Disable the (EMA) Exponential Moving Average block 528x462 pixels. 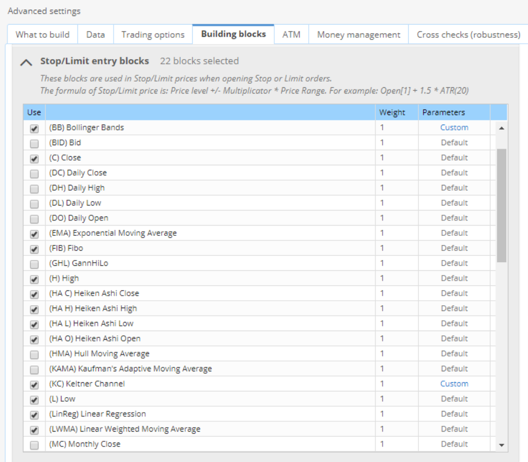pos(34,234)
